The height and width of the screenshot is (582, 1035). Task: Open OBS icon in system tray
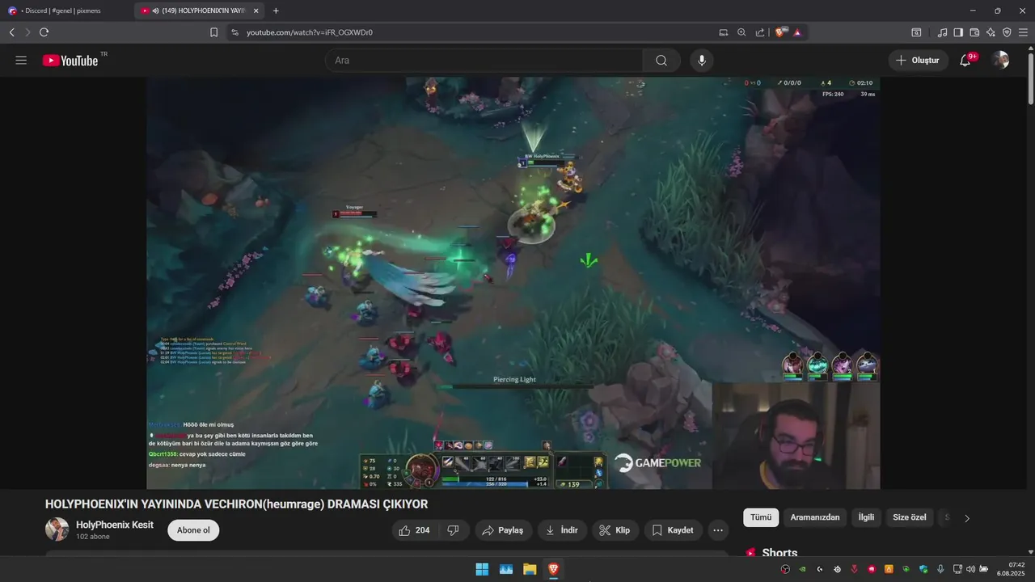tap(784, 569)
